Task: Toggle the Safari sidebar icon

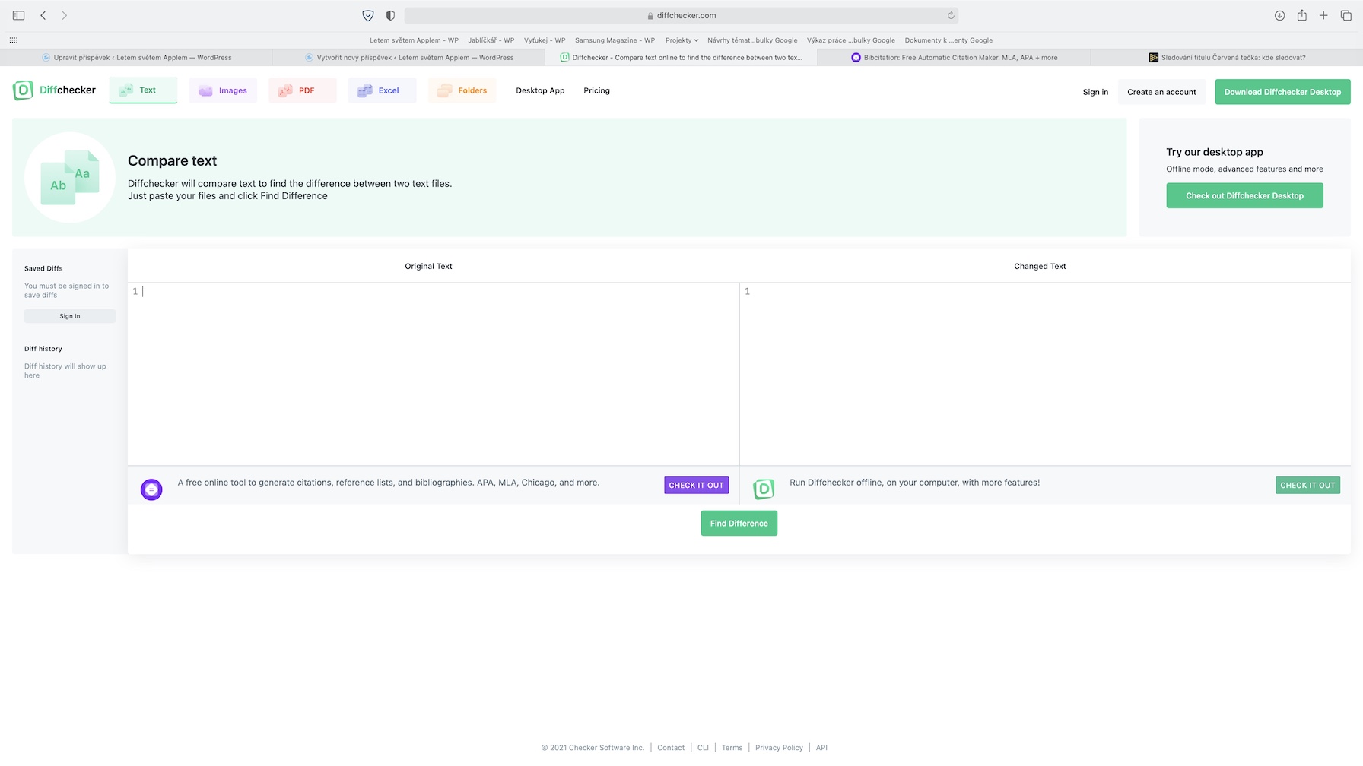Action: tap(19, 15)
